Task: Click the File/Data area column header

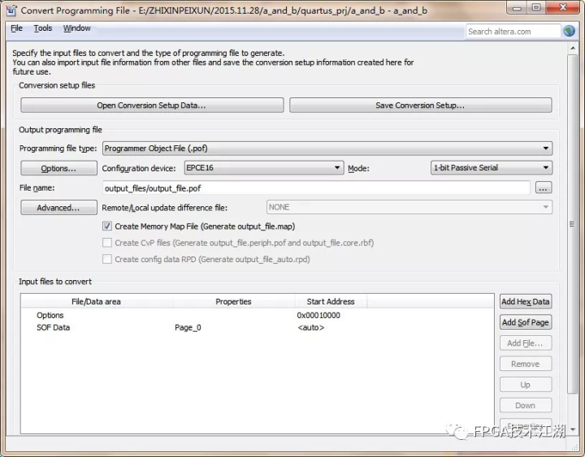Action: [97, 302]
